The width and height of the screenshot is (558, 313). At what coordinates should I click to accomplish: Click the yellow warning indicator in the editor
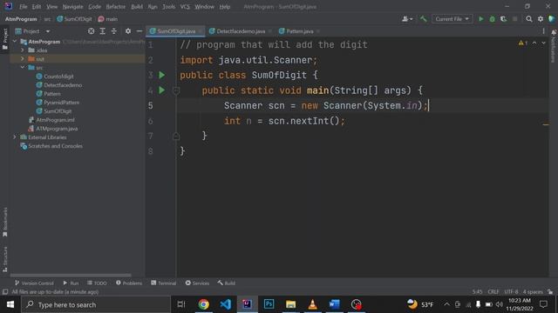point(523,43)
